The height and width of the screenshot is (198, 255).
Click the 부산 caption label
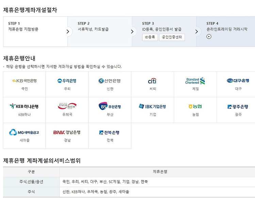point(110,115)
